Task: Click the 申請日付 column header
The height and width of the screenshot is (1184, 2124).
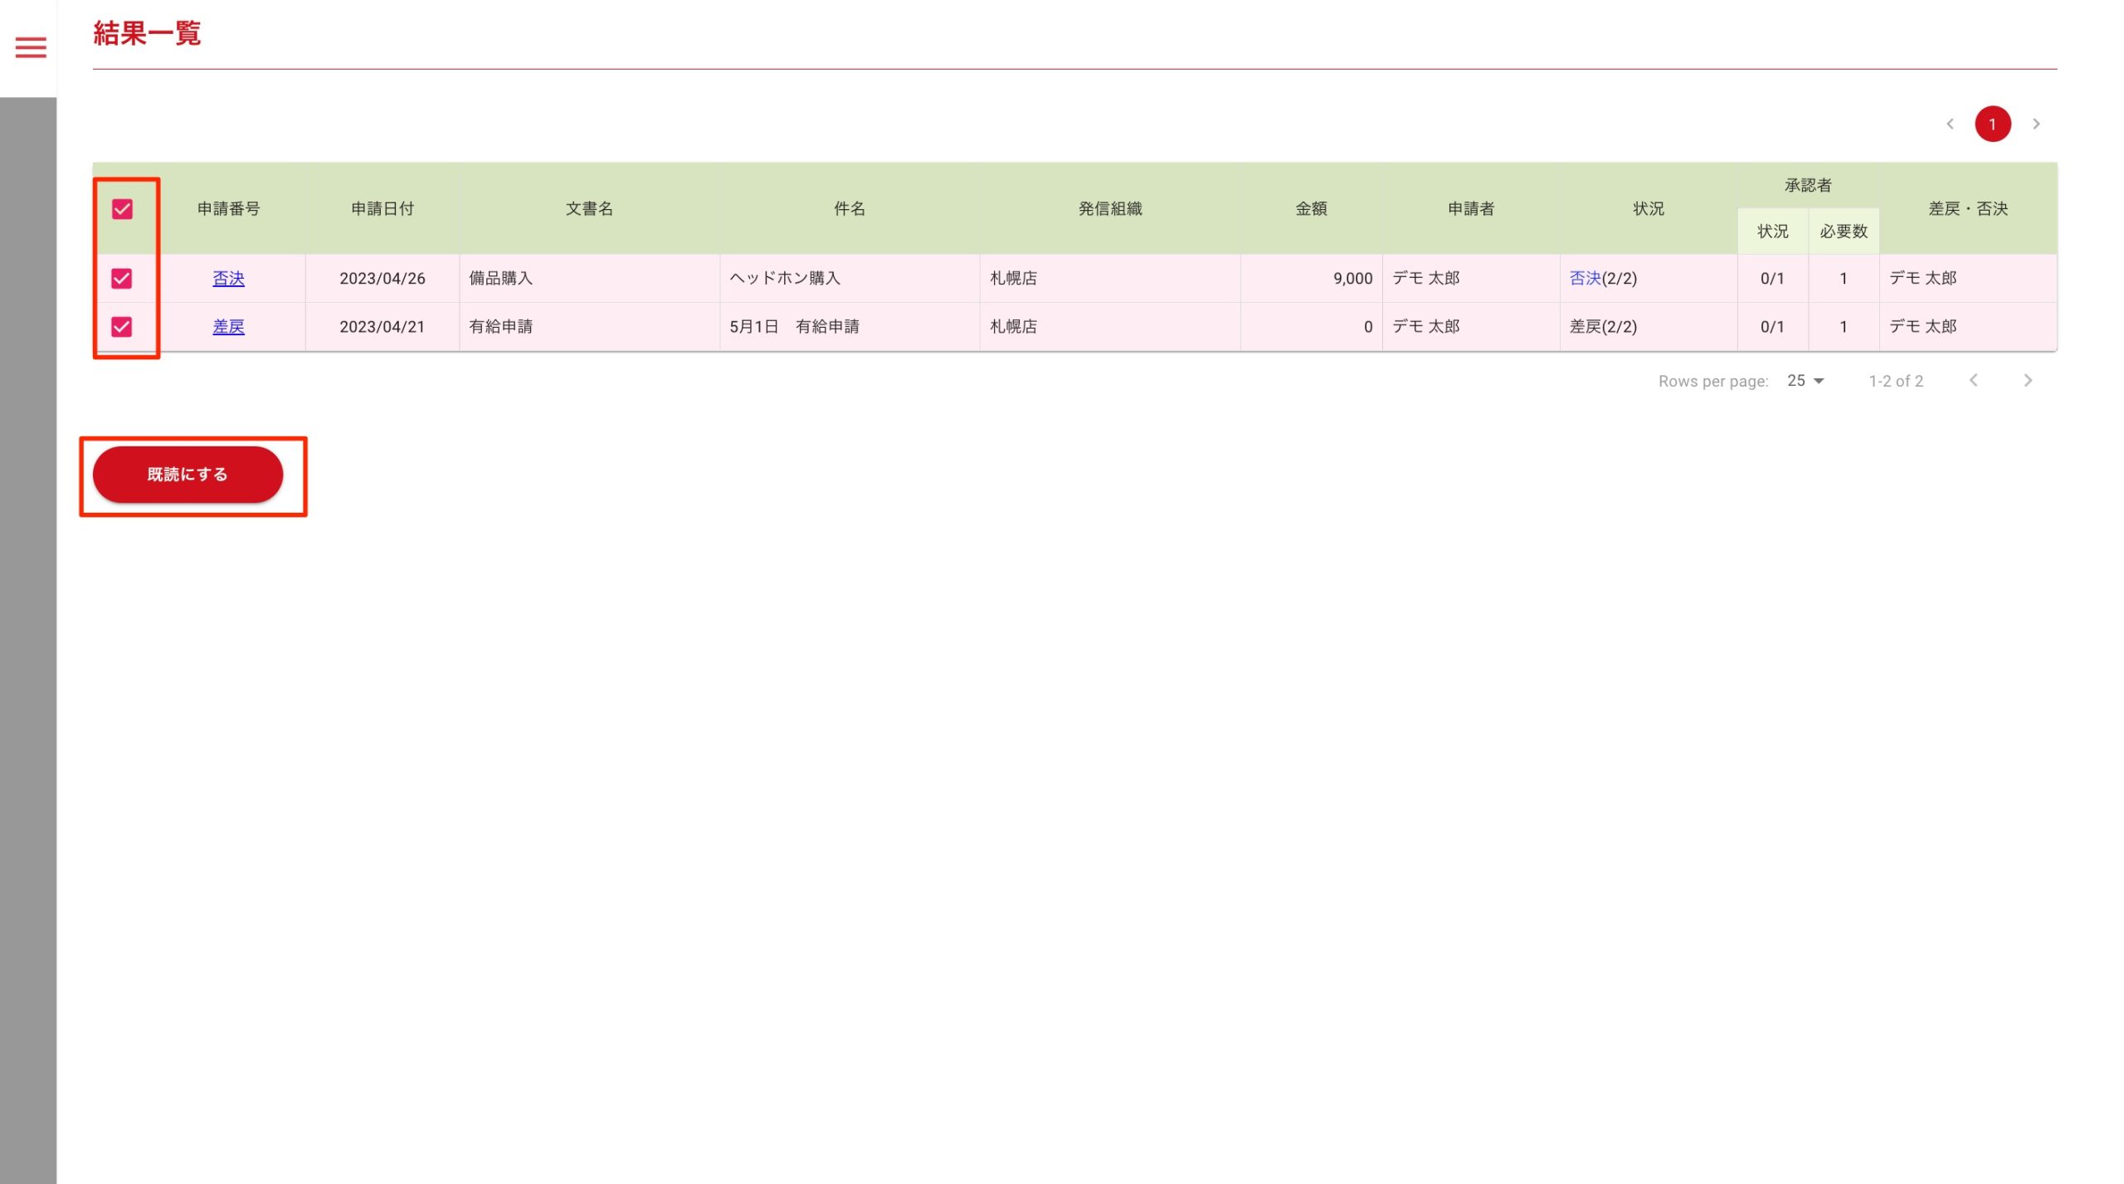Action: tap(382, 209)
